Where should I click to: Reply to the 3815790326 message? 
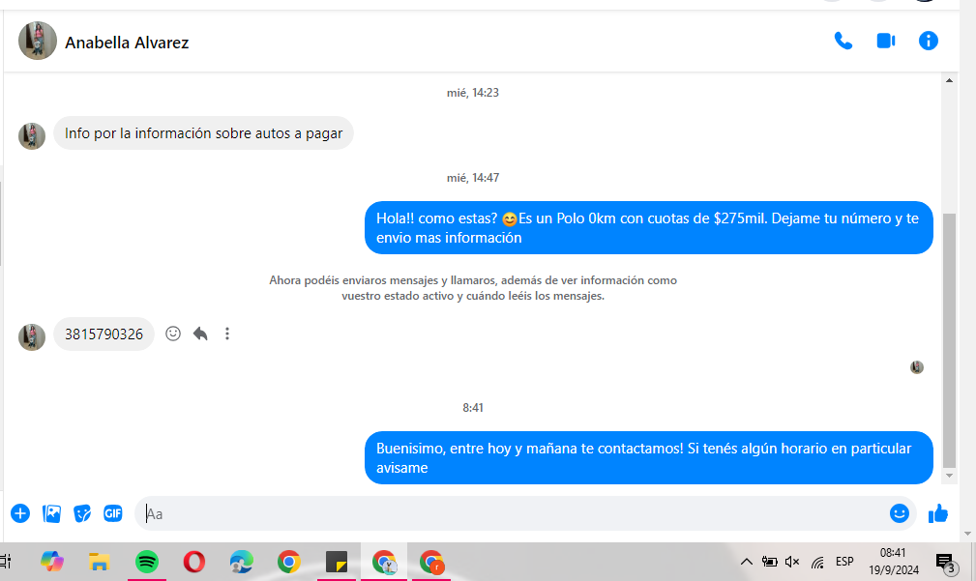pyautogui.click(x=200, y=334)
